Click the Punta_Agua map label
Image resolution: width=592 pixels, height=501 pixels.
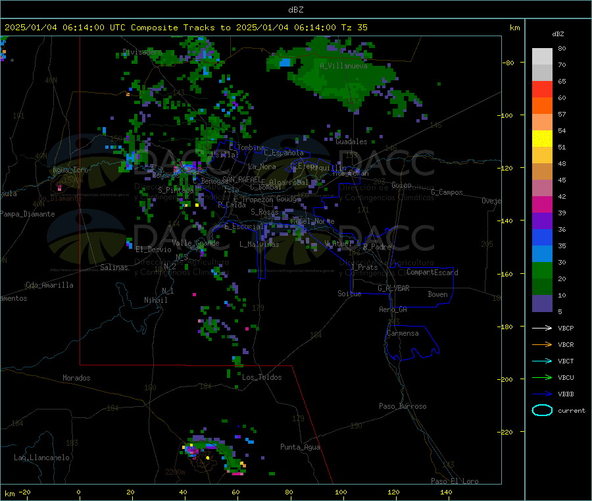point(300,448)
